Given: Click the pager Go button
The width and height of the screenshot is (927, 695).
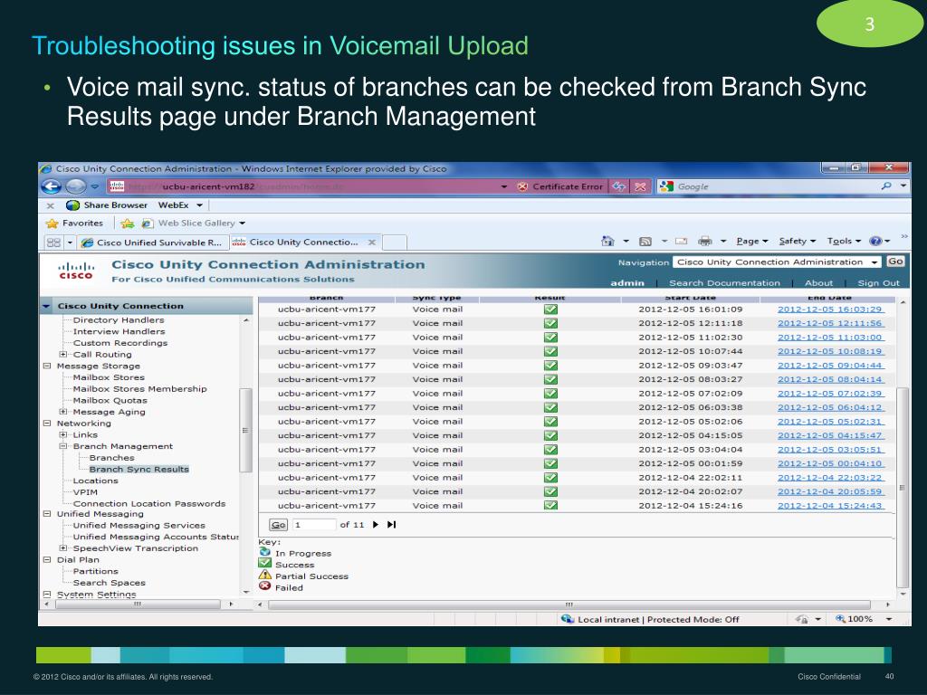Looking at the screenshot, I should [x=278, y=525].
